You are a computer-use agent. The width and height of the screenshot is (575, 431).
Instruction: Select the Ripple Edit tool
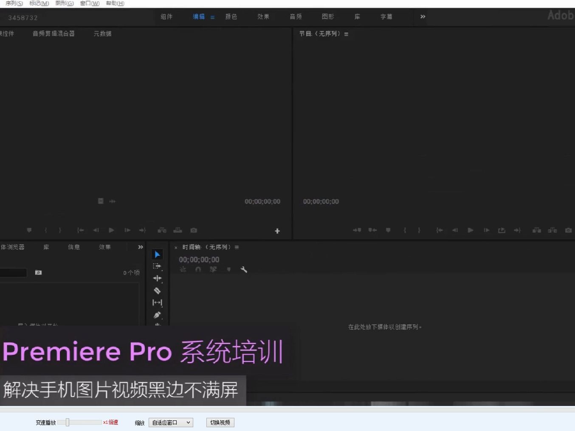[157, 278]
